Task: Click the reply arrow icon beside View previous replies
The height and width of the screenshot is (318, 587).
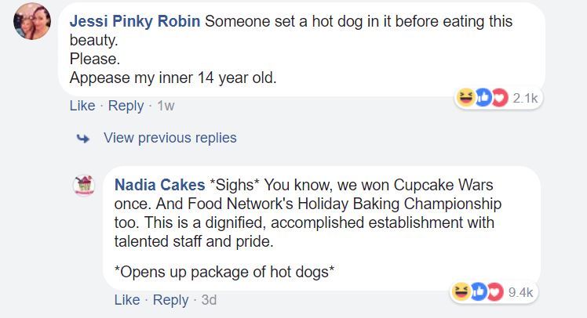Action: click(82, 139)
